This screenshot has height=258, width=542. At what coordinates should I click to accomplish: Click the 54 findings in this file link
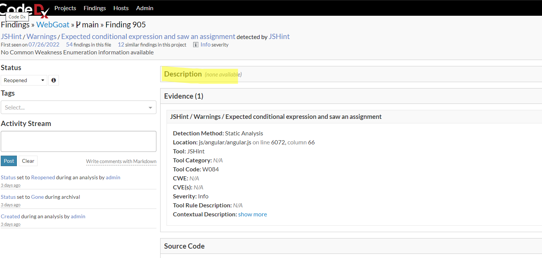69,45
